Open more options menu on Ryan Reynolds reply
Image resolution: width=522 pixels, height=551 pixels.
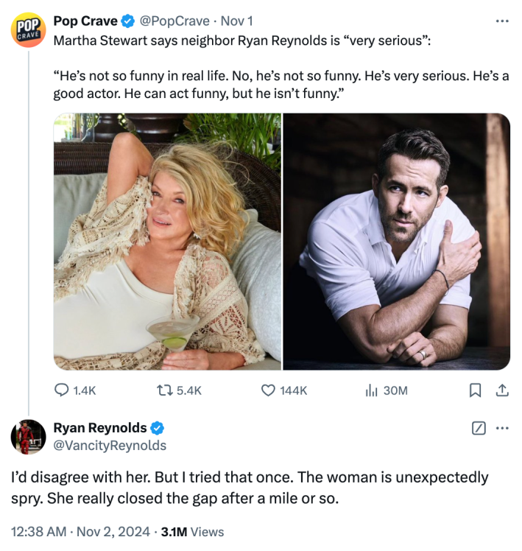[x=503, y=428]
